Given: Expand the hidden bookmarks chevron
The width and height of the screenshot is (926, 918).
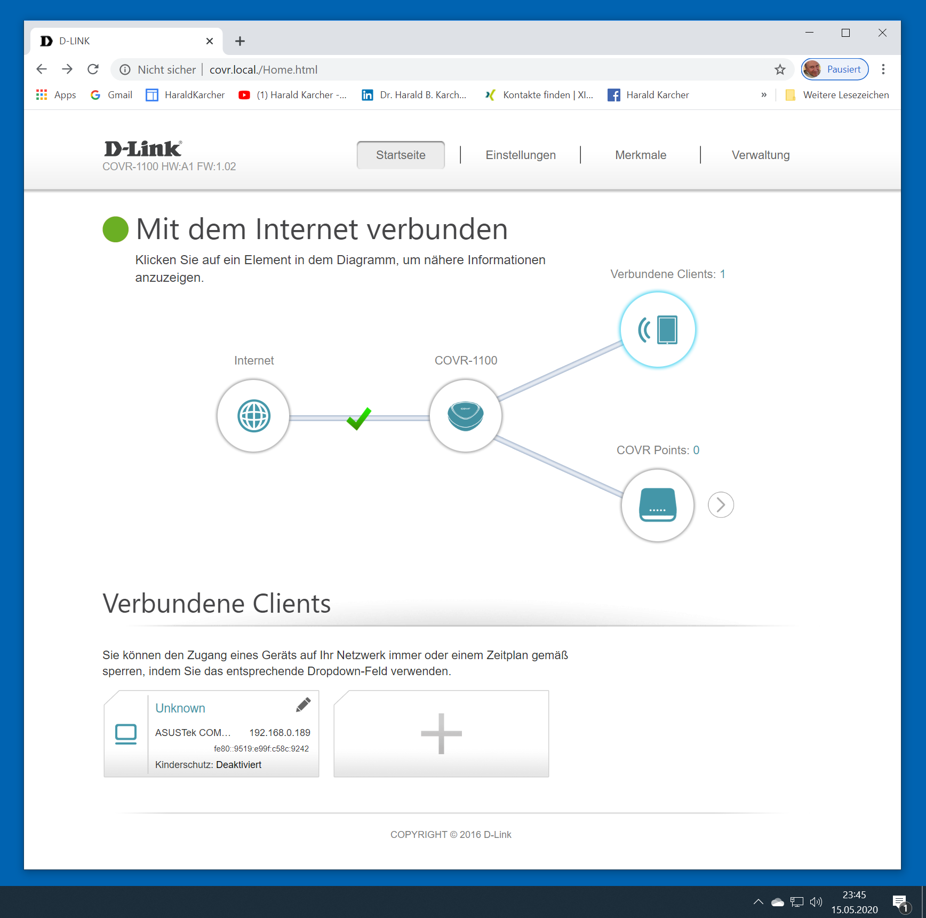Looking at the screenshot, I should click(x=764, y=95).
